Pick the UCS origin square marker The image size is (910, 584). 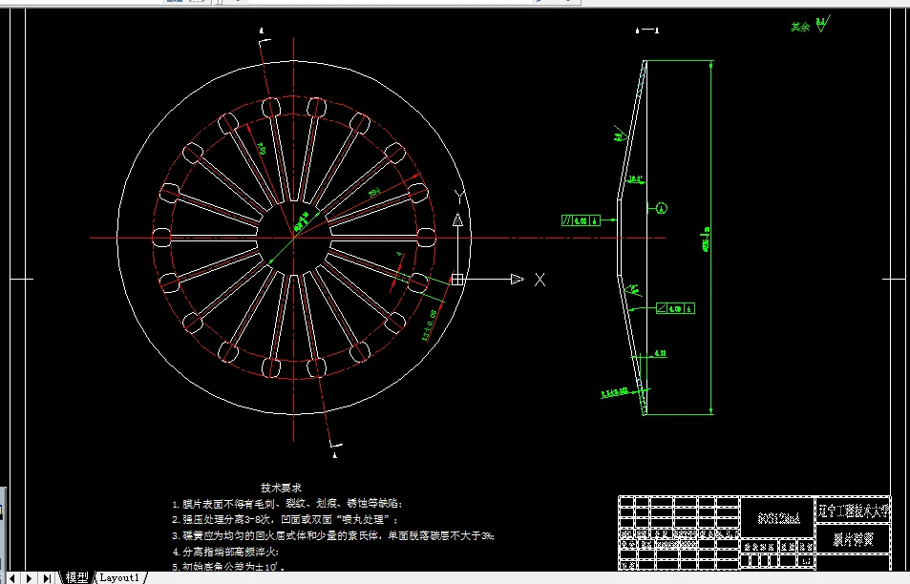[457, 280]
